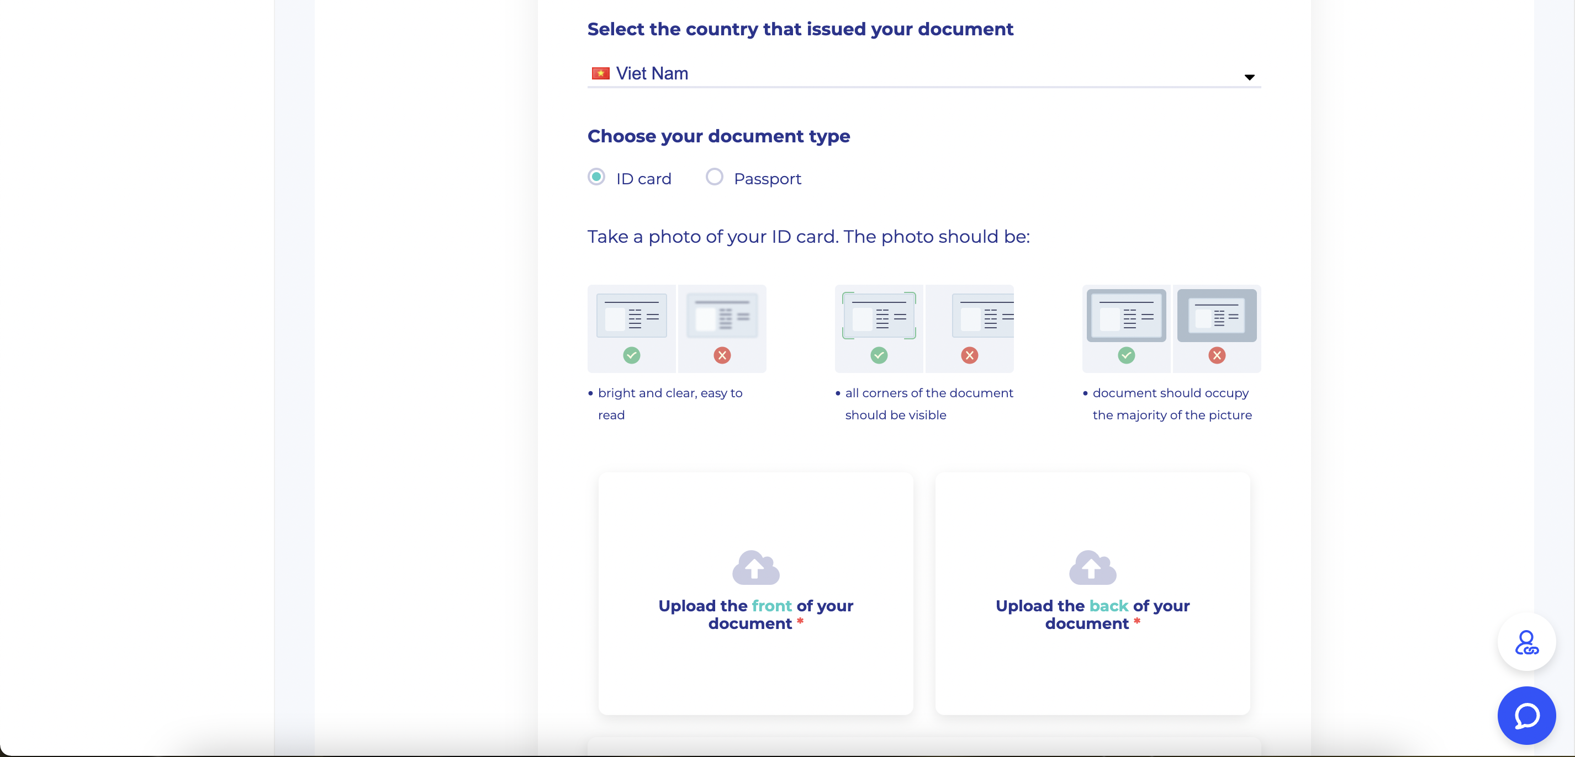1575x757 pixels.
Task: Click the correctly framed document thumbnail
Action: pyautogui.click(x=879, y=315)
